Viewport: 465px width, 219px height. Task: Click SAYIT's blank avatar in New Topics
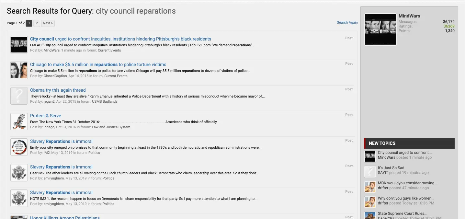pos(370,171)
